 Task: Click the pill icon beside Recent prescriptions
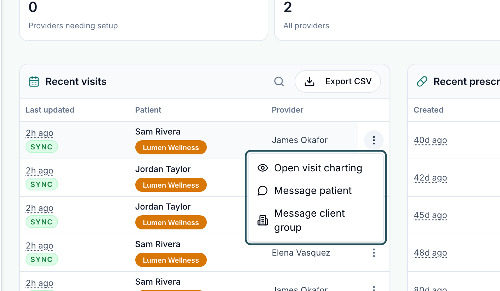pos(422,81)
